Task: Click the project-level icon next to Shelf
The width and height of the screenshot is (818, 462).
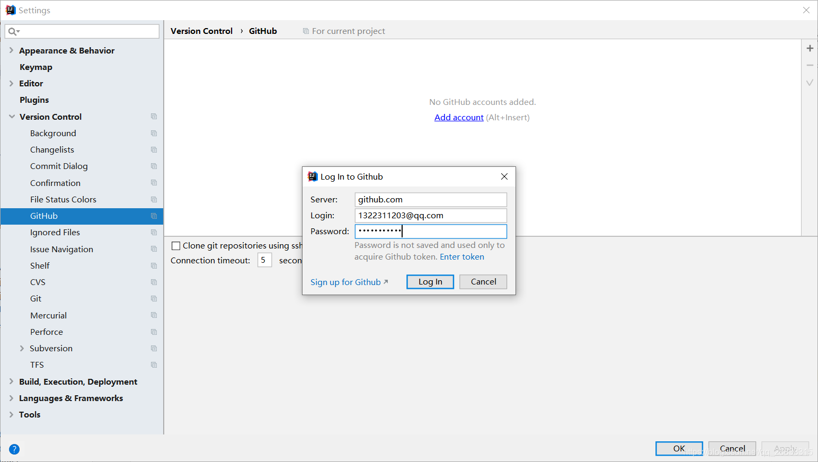Action: pyautogui.click(x=154, y=265)
